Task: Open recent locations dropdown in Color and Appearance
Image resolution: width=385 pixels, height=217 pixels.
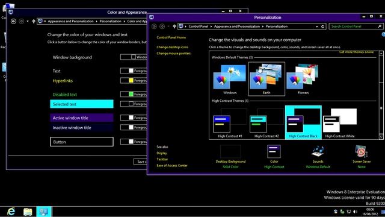Action: (28, 22)
